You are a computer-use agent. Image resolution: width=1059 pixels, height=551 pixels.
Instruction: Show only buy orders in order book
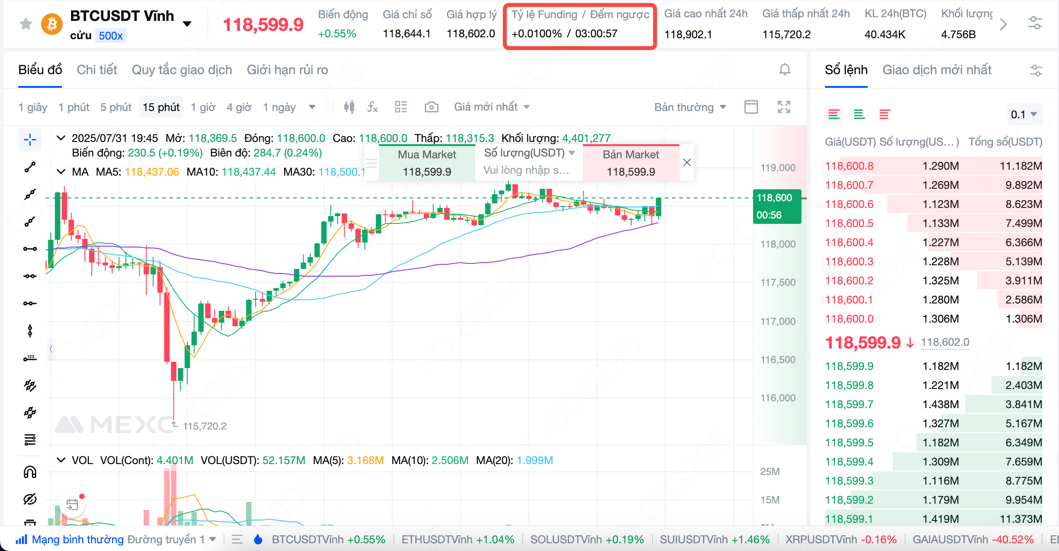point(859,114)
